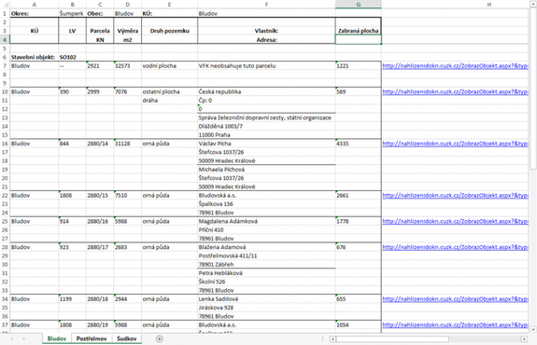The width and height of the screenshot is (537, 345).
Task: Select cell 'vodní plocha'
Action: pyautogui.click(x=169, y=66)
